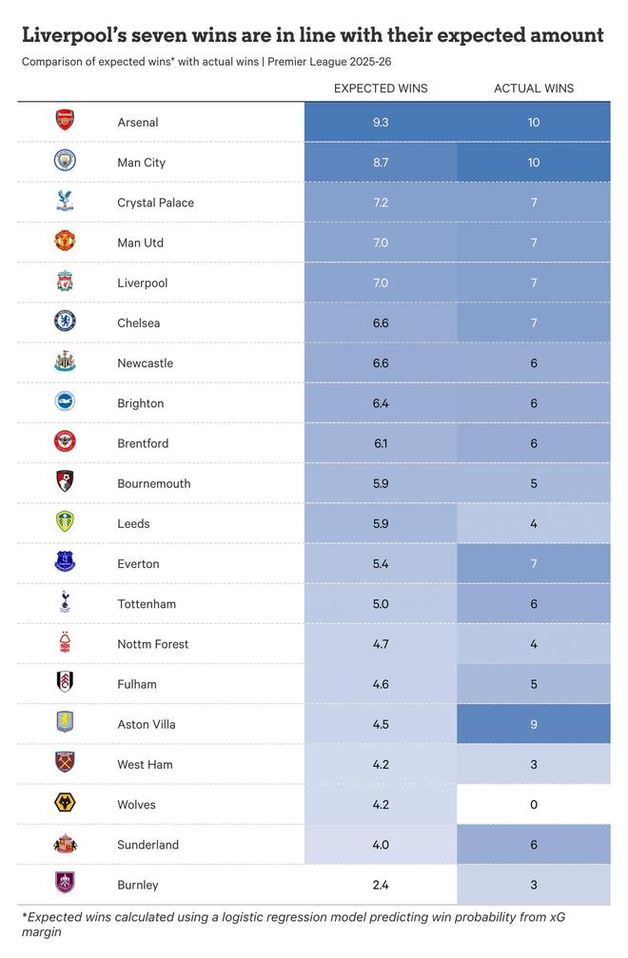
Task: Click the EXPECTED WINS column header
Action: click(x=381, y=88)
